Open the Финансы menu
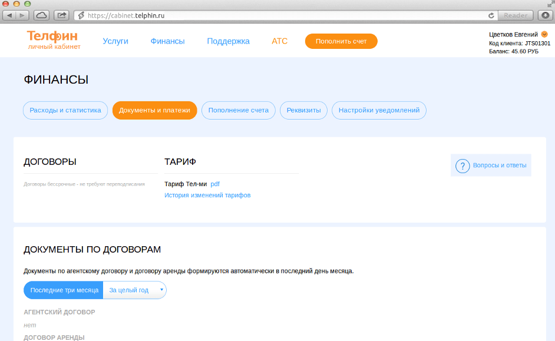Image resolution: width=555 pixels, height=341 pixels. pyautogui.click(x=168, y=41)
